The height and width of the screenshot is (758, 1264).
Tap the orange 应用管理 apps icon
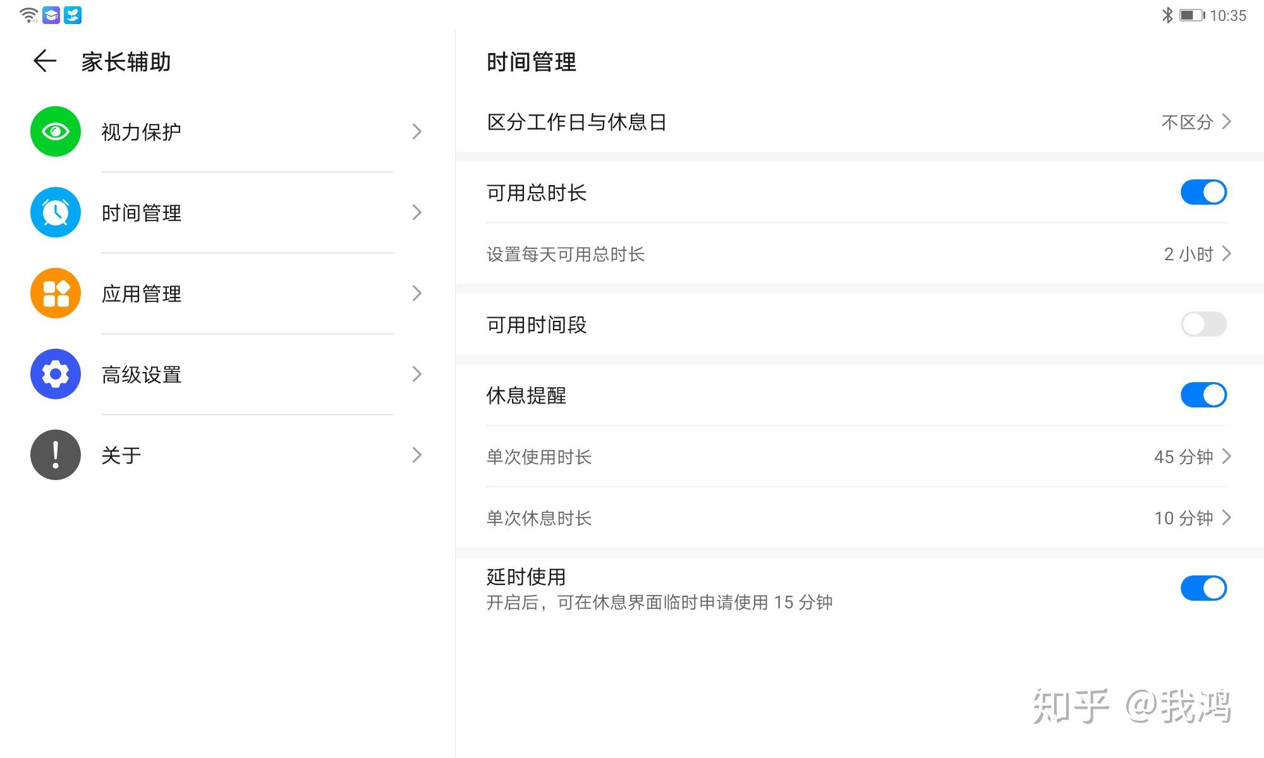point(56,293)
